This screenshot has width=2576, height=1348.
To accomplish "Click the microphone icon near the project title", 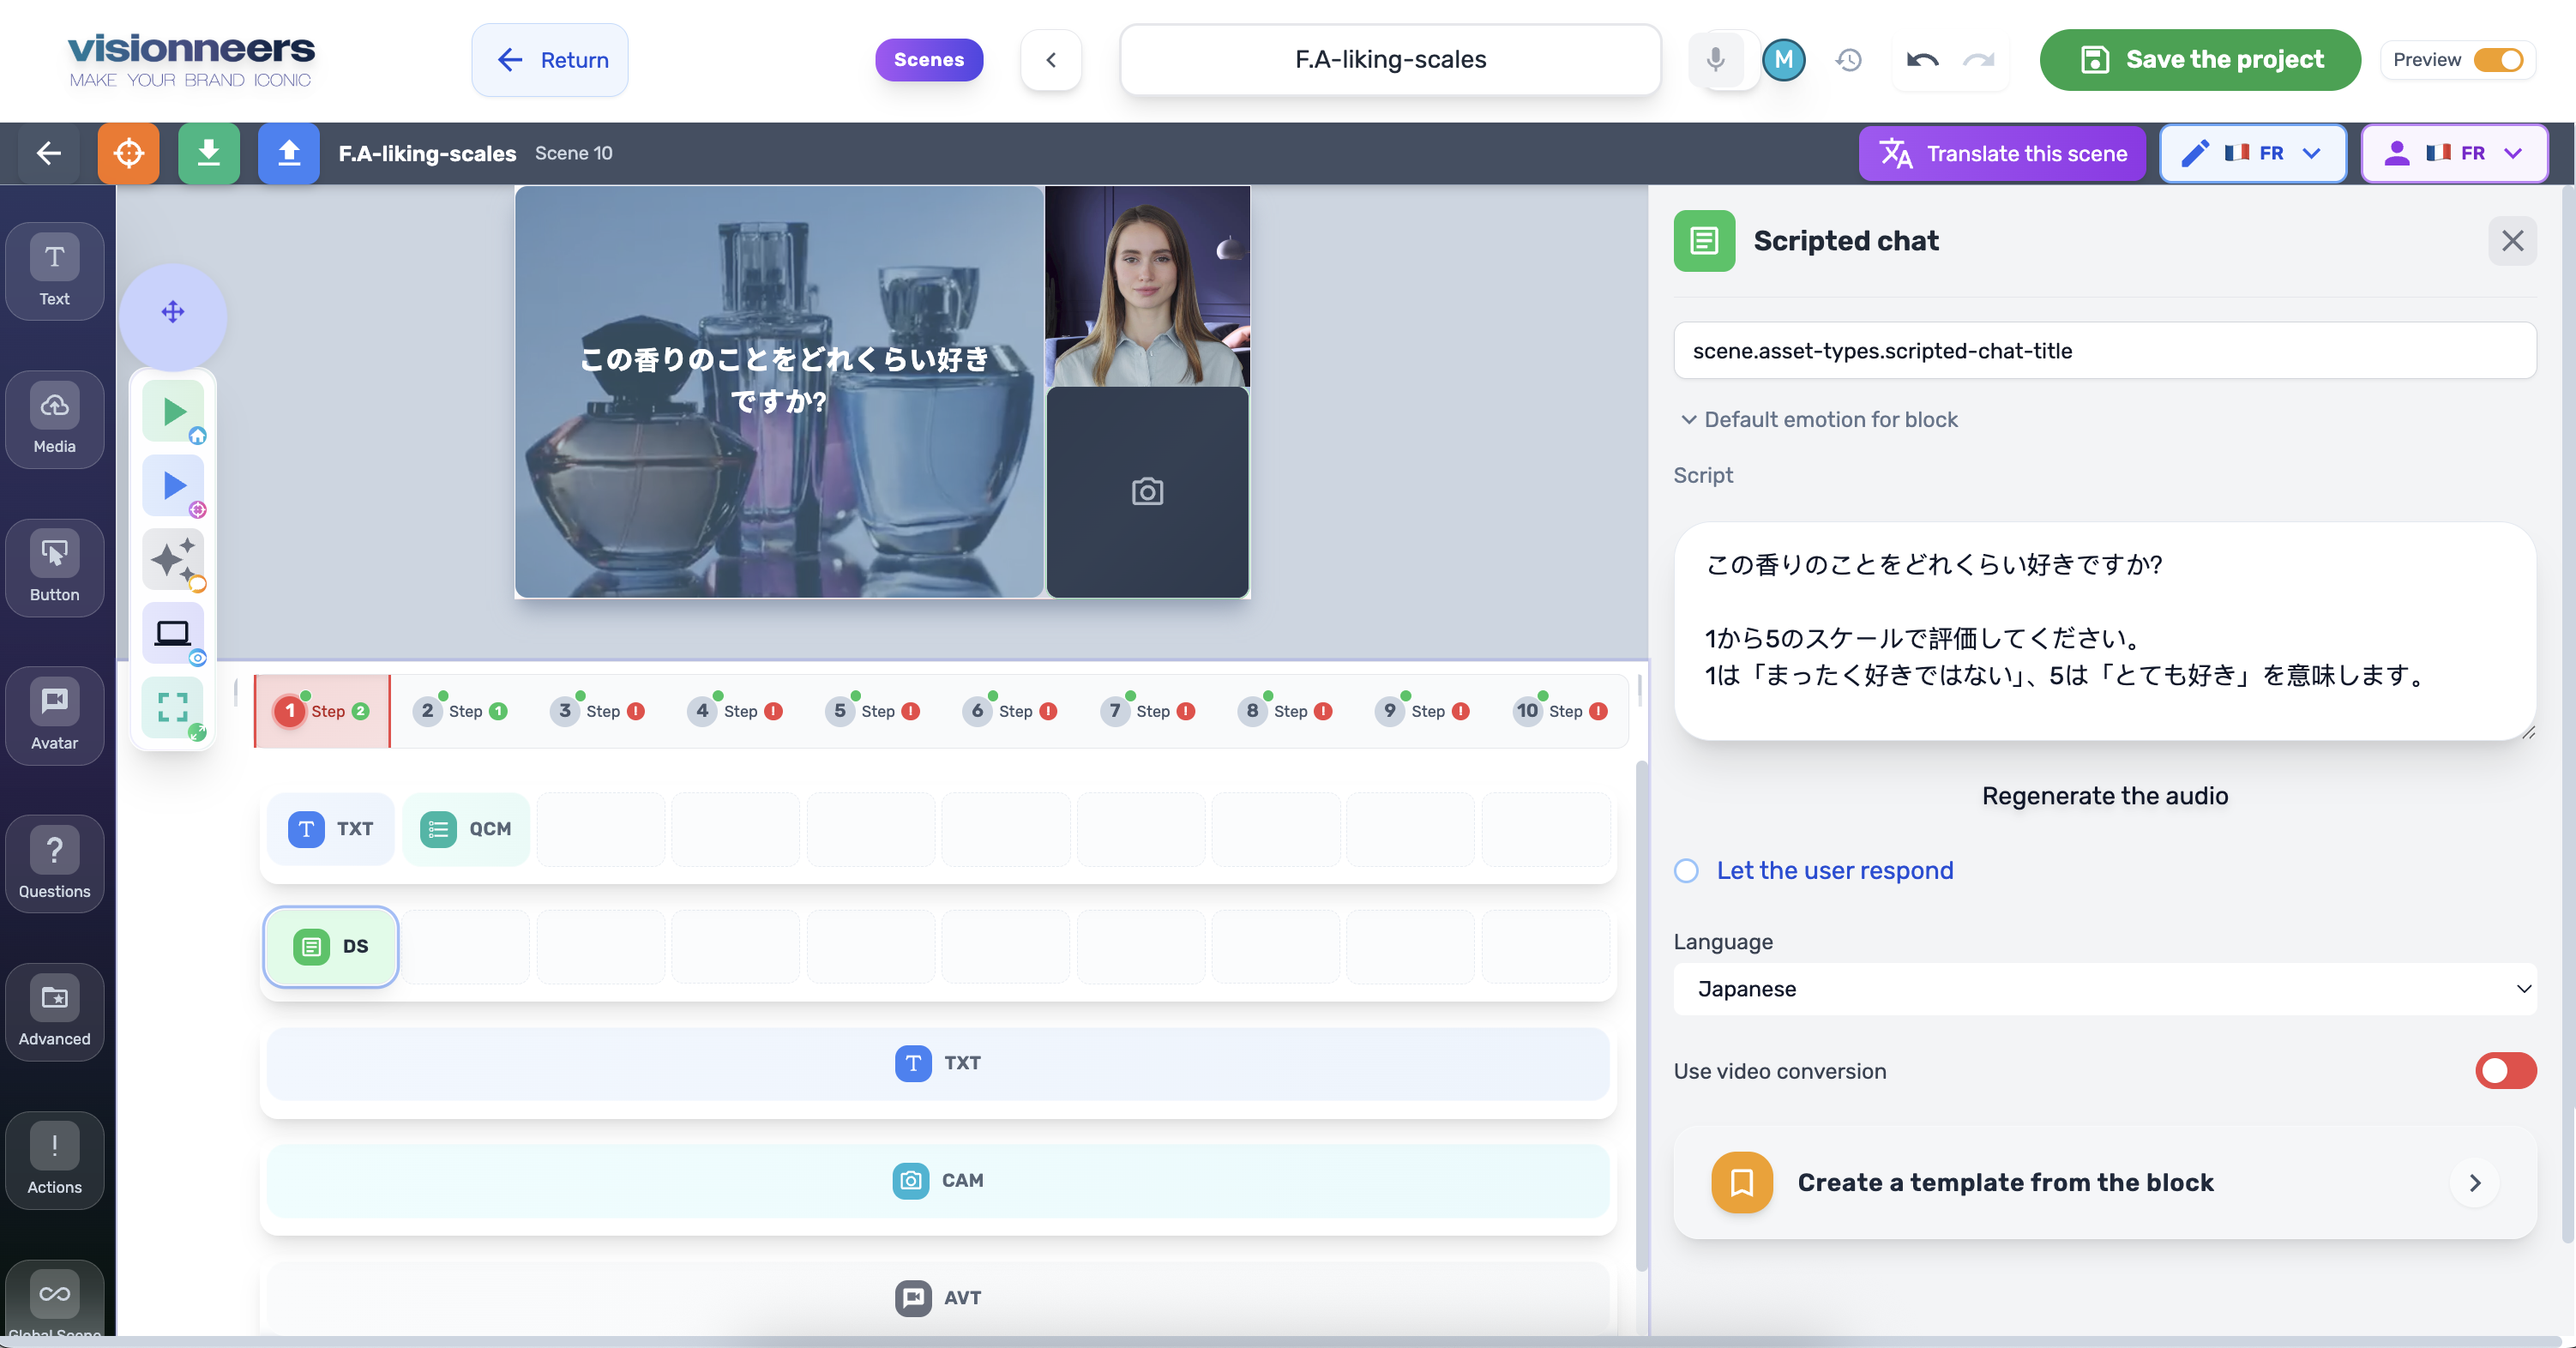I will 1716,60.
